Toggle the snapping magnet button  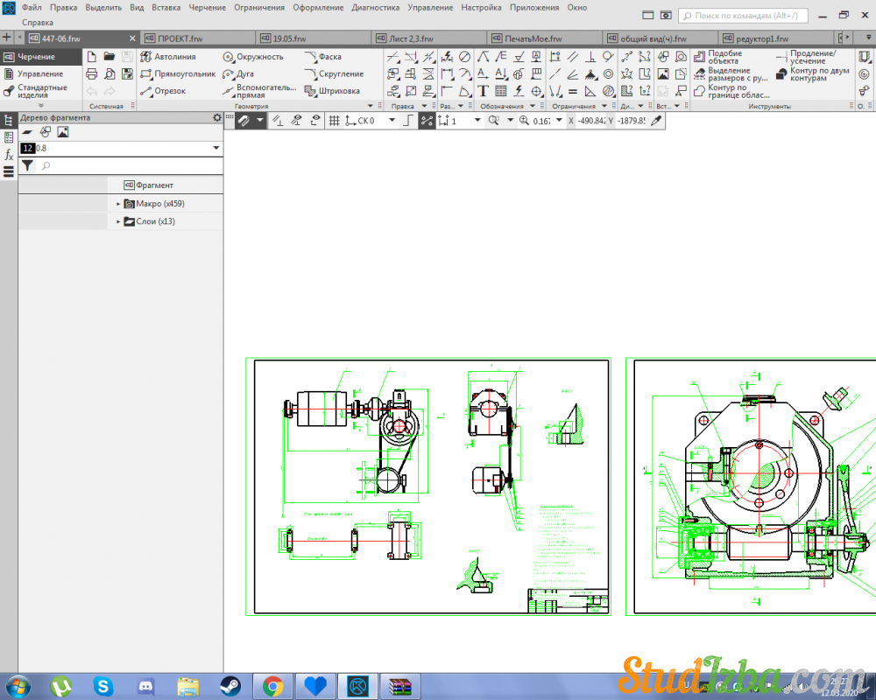click(x=244, y=121)
